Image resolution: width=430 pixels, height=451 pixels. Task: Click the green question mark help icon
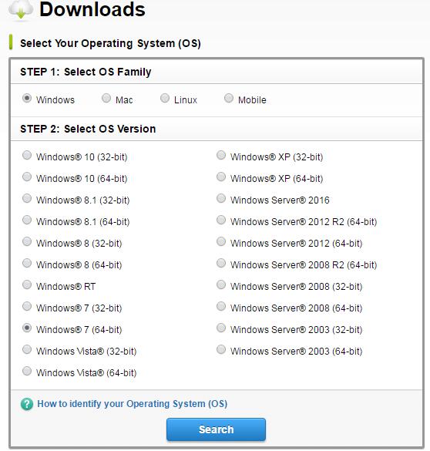[x=27, y=404]
